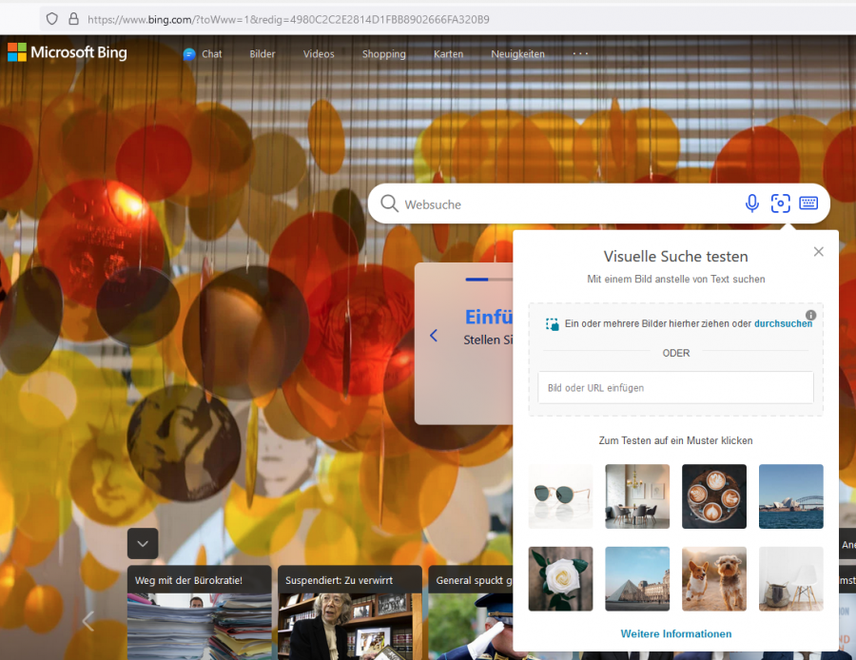Click the Microsoft Bing logo
The height and width of the screenshot is (660, 856).
[68, 53]
